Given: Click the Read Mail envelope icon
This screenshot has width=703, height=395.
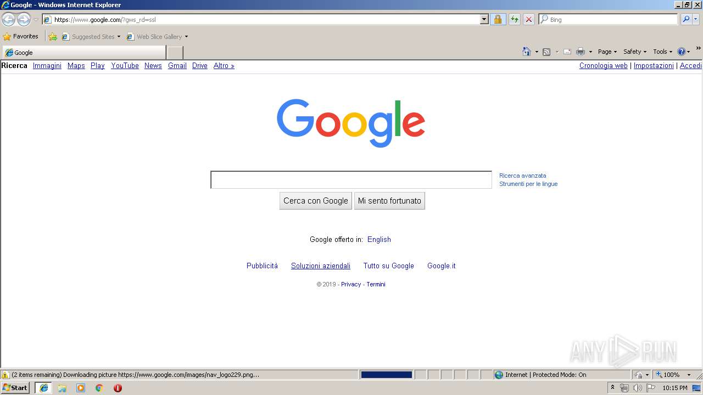Looking at the screenshot, I should 567,52.
